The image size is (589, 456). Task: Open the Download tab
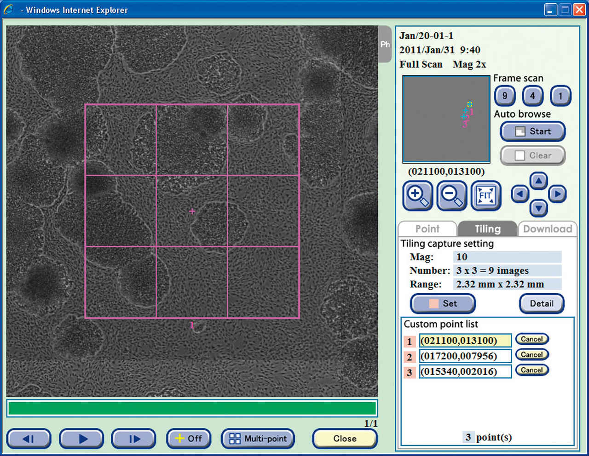547,229
